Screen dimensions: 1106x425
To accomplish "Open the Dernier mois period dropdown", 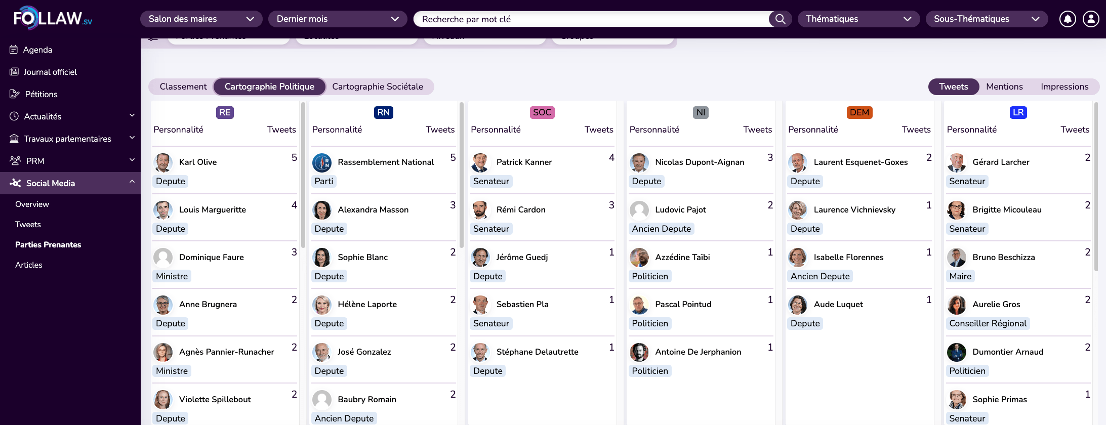I will tap(337, 19).
